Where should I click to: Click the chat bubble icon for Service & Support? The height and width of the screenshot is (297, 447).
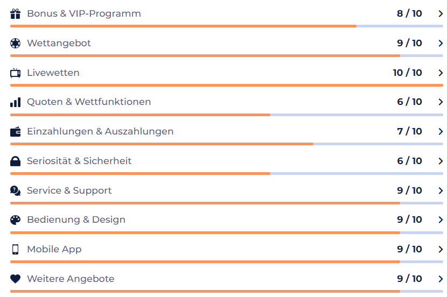[16, 191]
